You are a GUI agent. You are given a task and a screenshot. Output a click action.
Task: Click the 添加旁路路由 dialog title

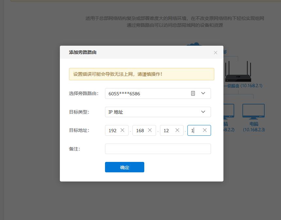[x=82, y=53]
